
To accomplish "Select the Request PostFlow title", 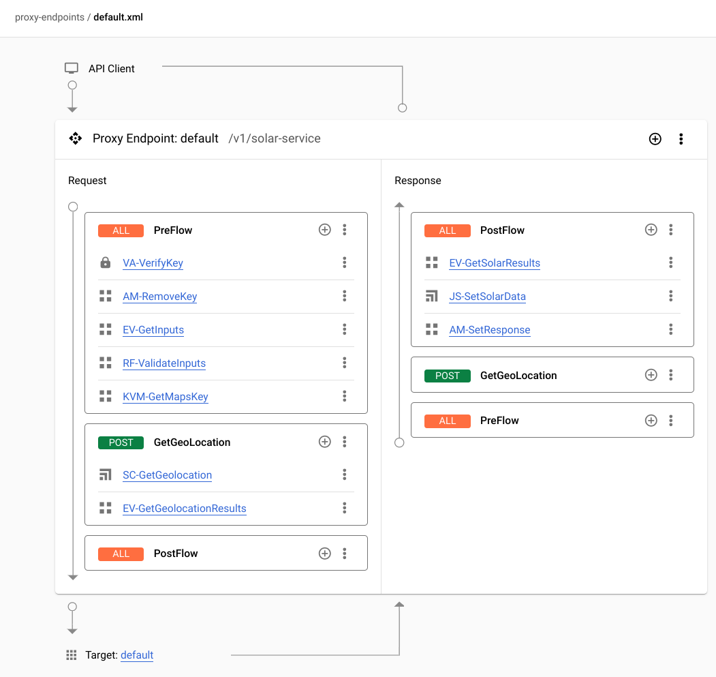I will pyautogui.click(x=176, y=554).
